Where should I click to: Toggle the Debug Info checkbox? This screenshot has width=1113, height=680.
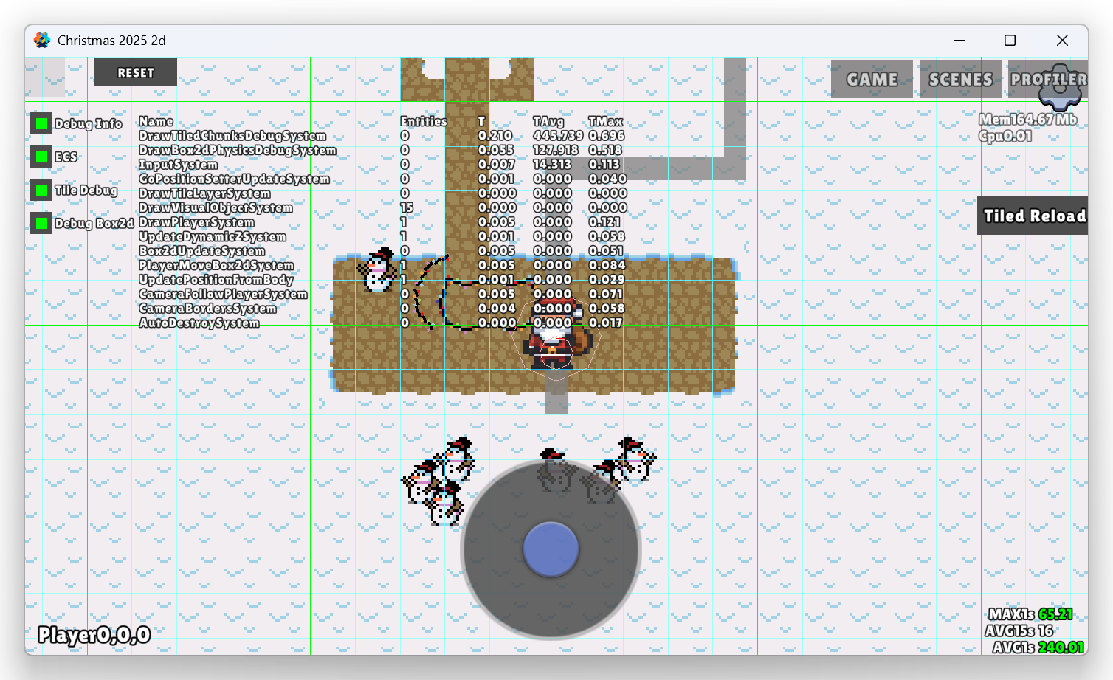coord(41,123)
